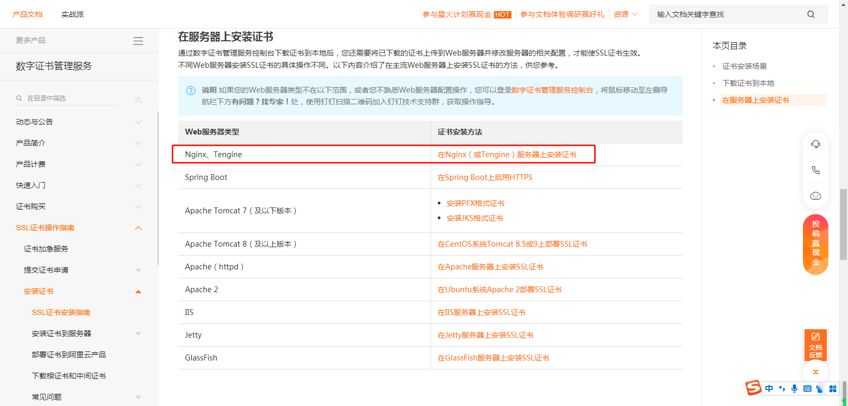
Task: Click the 文档反馈 feedback button
Action: point(815,345)
